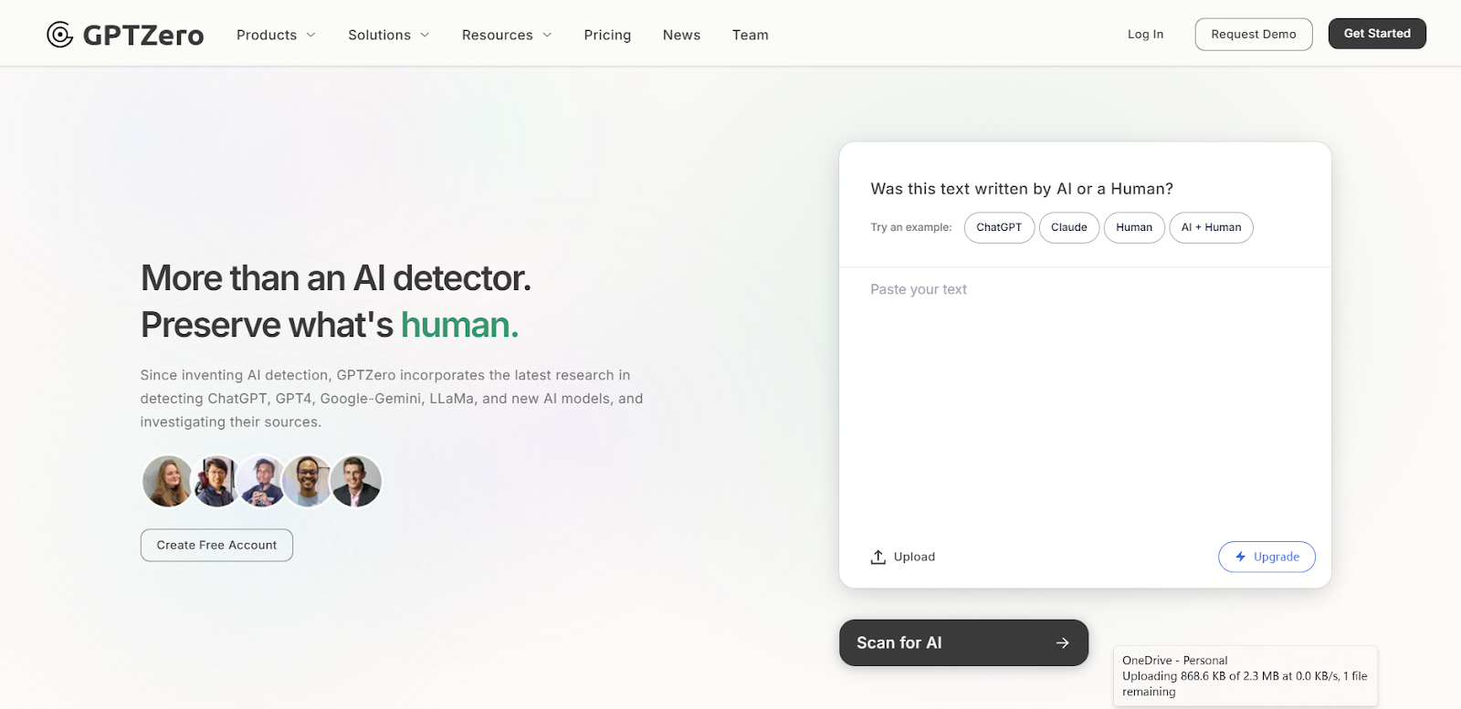Click the "Since inventing AI detection" paragraph

(392, 399)
